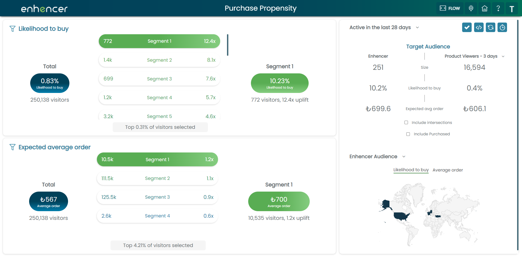Click the Purchase Propensity page title
Image resolution: width=522 pixels, height=256 pixels.
point(260,8)
